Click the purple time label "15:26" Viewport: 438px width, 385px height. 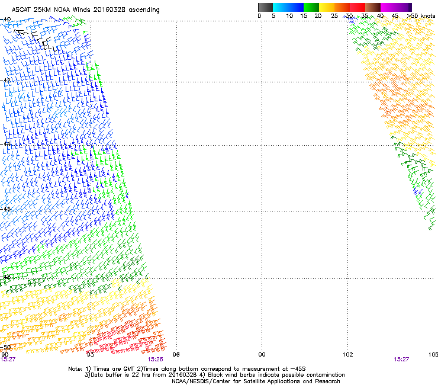click(x=155, y=360)
